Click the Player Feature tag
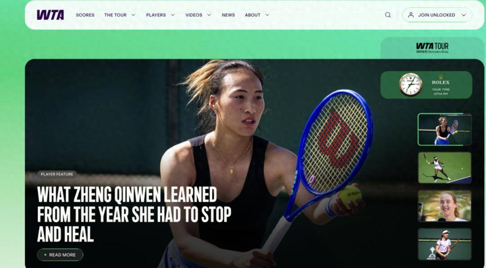 pyautogui.click(x=57, y=174)
